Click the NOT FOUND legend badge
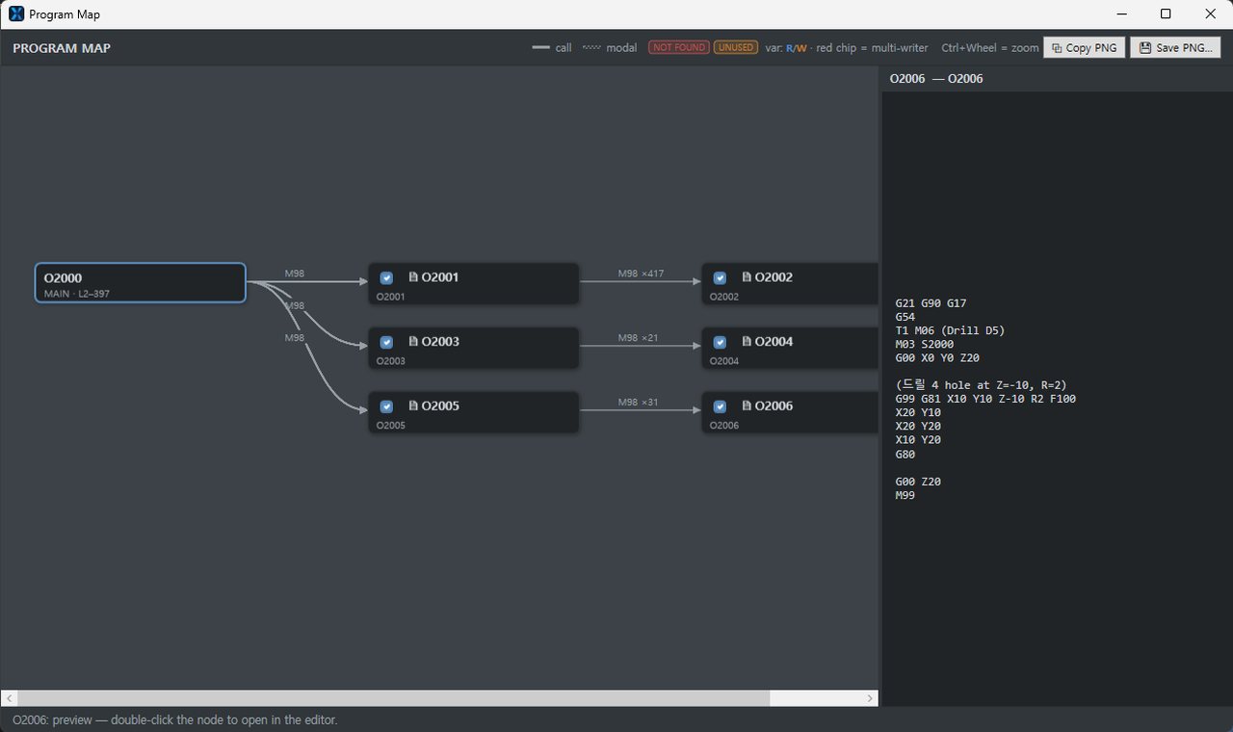Screen dimensions: 1233x732 point(679,47)
